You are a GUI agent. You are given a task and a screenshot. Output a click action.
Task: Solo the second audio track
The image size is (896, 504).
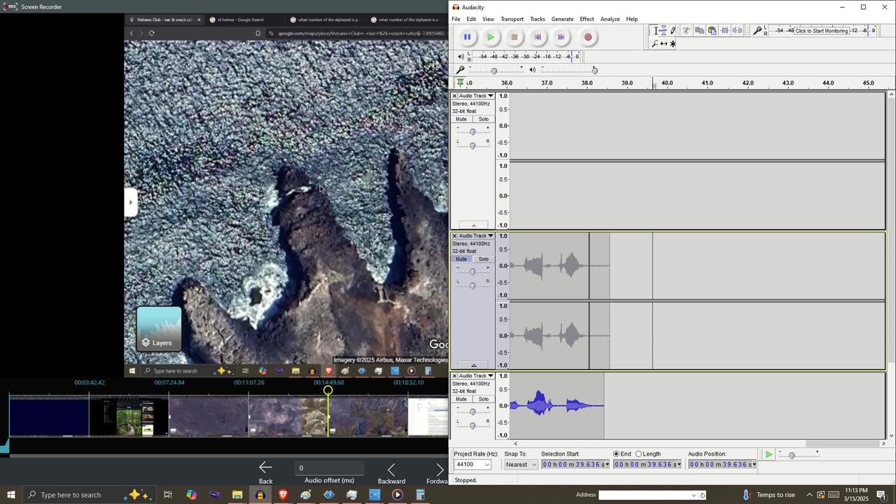484,259
